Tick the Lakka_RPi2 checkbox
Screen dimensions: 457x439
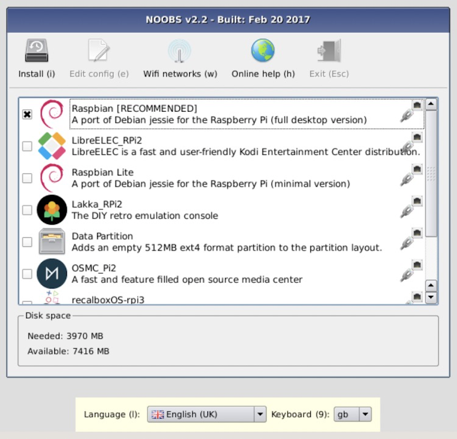(x=27, y=210)
